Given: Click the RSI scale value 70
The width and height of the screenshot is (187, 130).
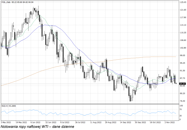Looking at the screenshot, I should tap(181, 110).
